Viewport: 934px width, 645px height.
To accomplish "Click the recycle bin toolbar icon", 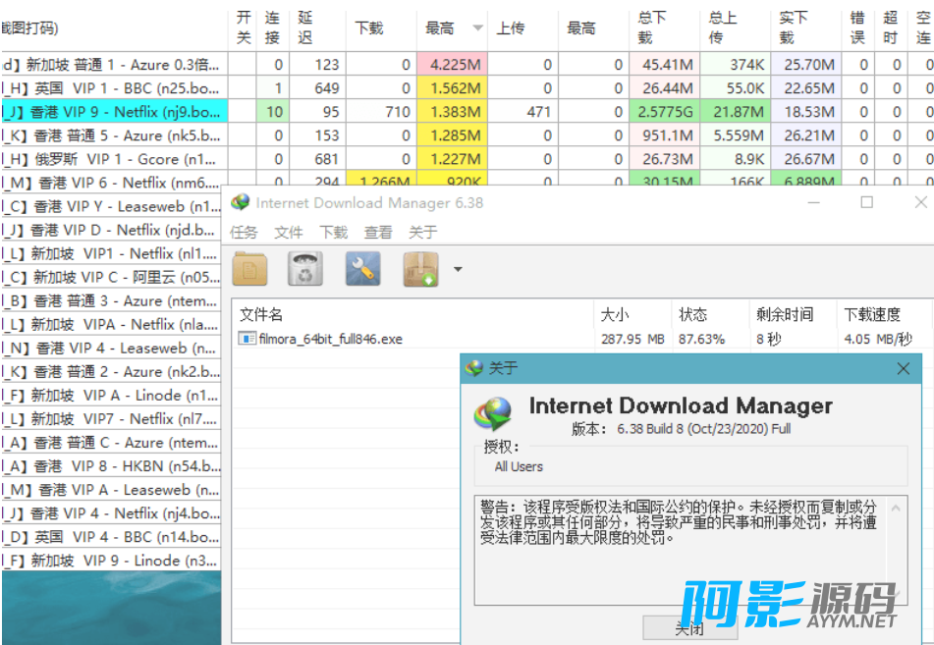I will pos(305,269).
